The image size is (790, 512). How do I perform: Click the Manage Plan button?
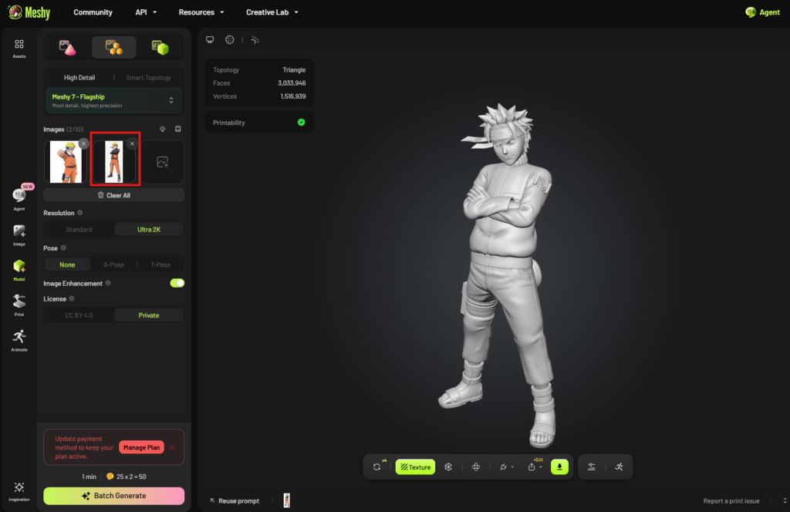tap(142, 447)
